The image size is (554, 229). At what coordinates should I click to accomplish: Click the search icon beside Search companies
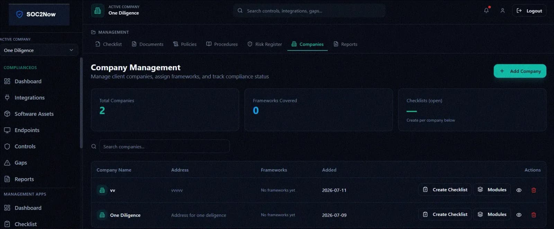coord(93,146)
